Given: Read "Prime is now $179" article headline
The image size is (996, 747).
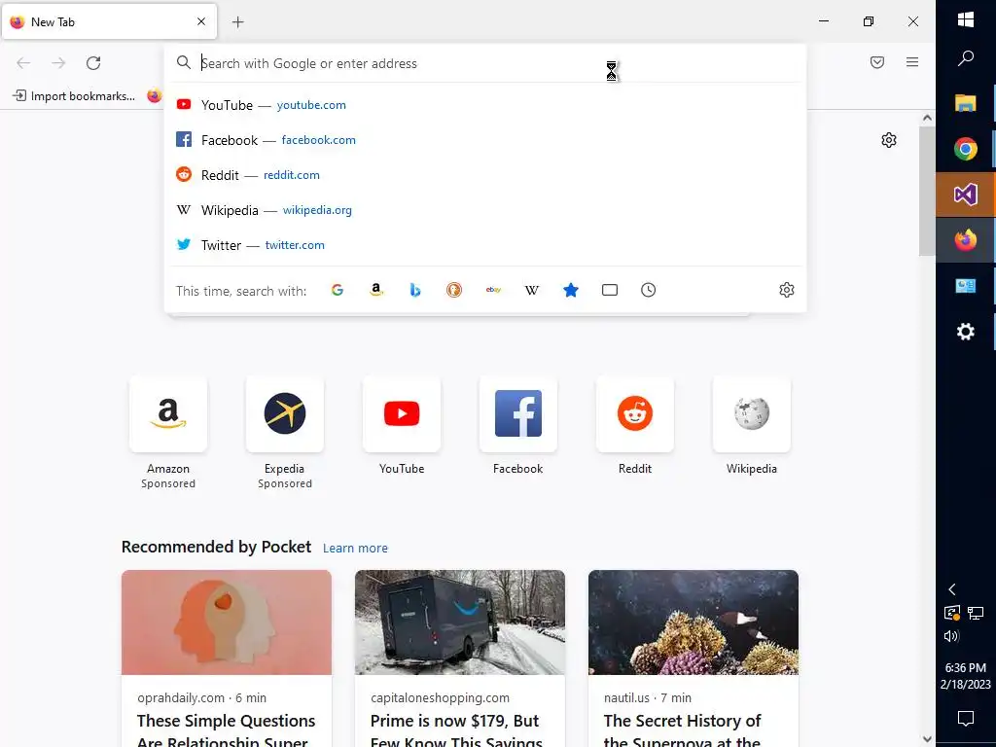Looking at the screenshot, I should (x=456, y=730).
